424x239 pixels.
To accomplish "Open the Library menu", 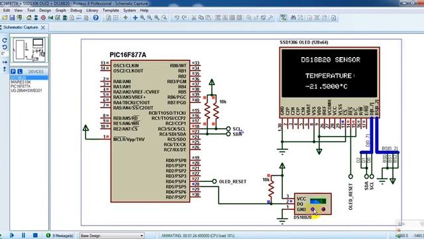I will coord(92,11).
